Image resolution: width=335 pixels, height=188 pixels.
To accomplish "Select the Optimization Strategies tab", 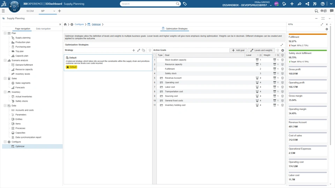I will (x=175, y=29).
